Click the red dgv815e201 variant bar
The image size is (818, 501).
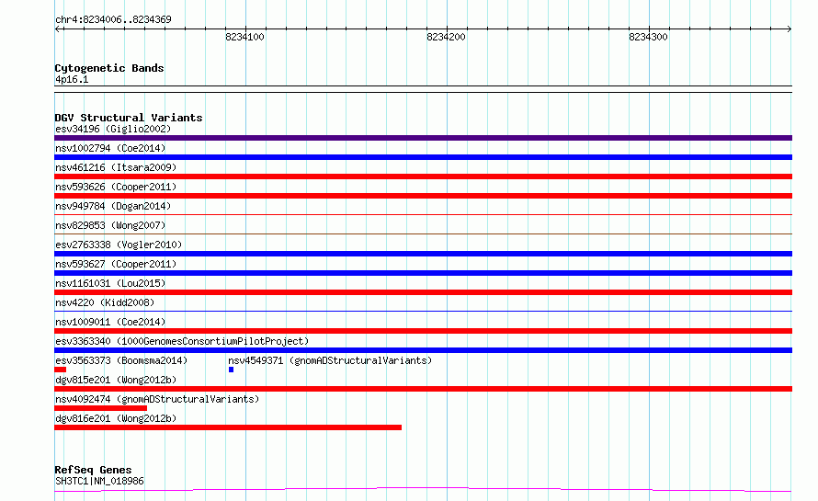[x=423, y=389]
